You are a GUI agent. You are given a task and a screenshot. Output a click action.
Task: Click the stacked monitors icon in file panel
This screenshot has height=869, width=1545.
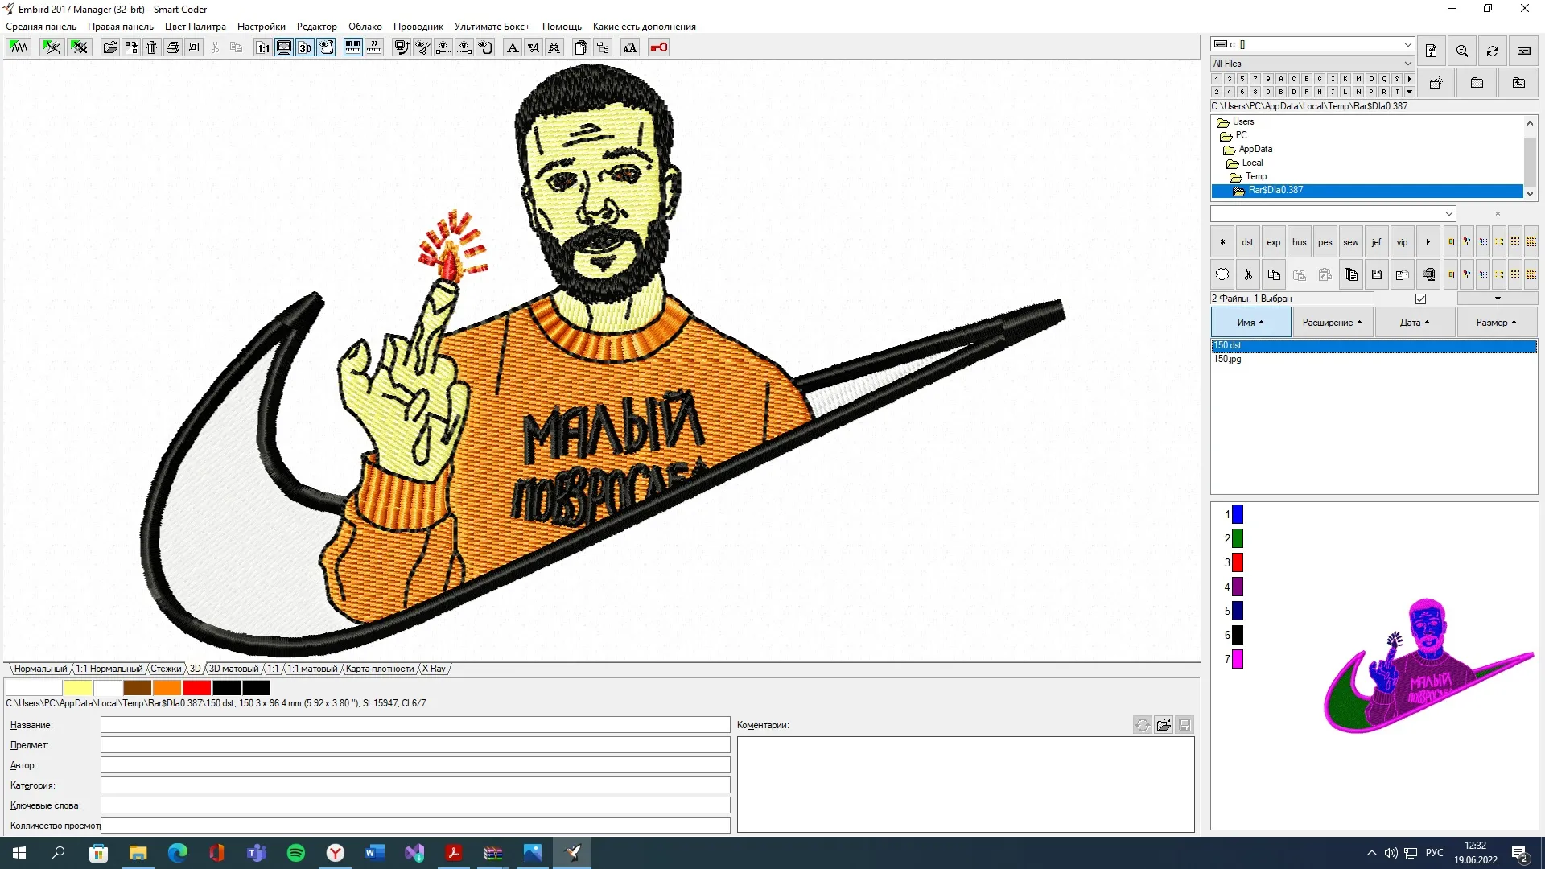click(x=1428, y=274)
